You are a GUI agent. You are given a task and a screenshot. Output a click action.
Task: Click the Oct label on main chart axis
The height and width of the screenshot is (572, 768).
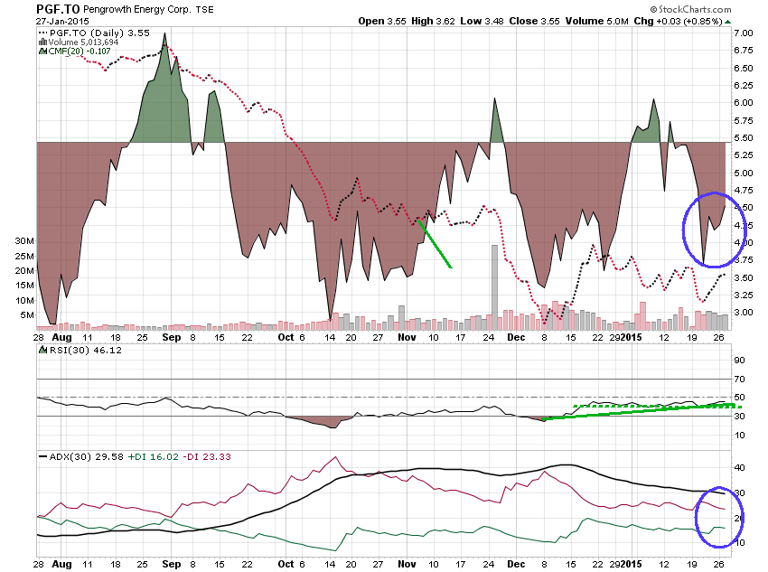click(286, 337)
